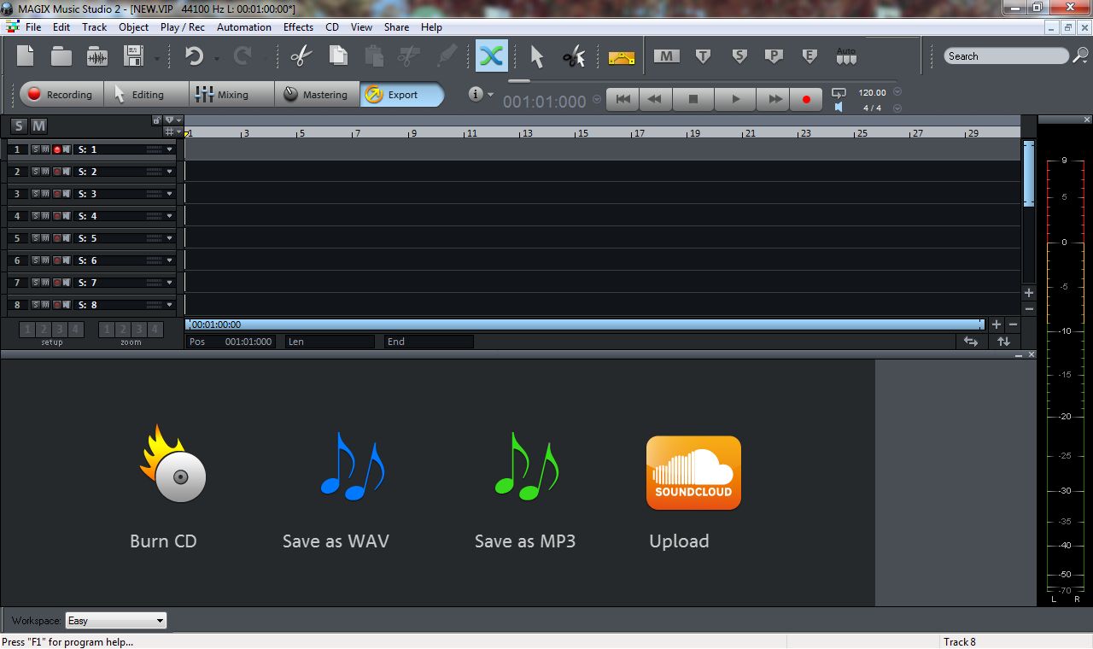Click the info icon beside time display

pyautogui.click(x=476, y=94)
